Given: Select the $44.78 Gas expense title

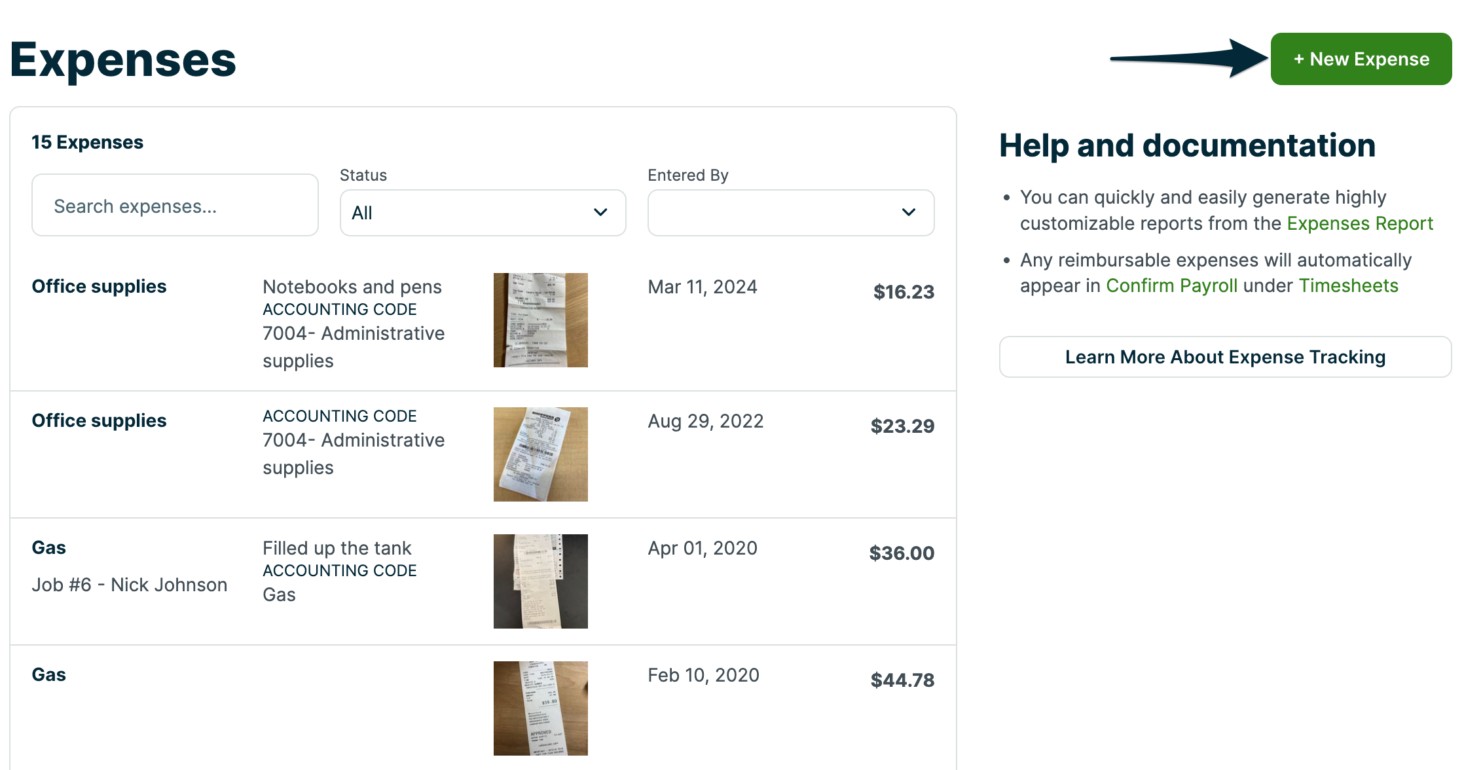Looking at the screenshot, I should pyautogui.click(x=49, y=675).
